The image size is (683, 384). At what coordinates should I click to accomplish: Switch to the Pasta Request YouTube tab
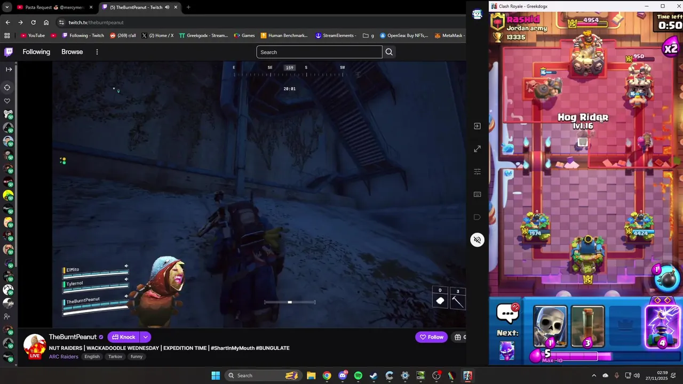pos(54,7)
